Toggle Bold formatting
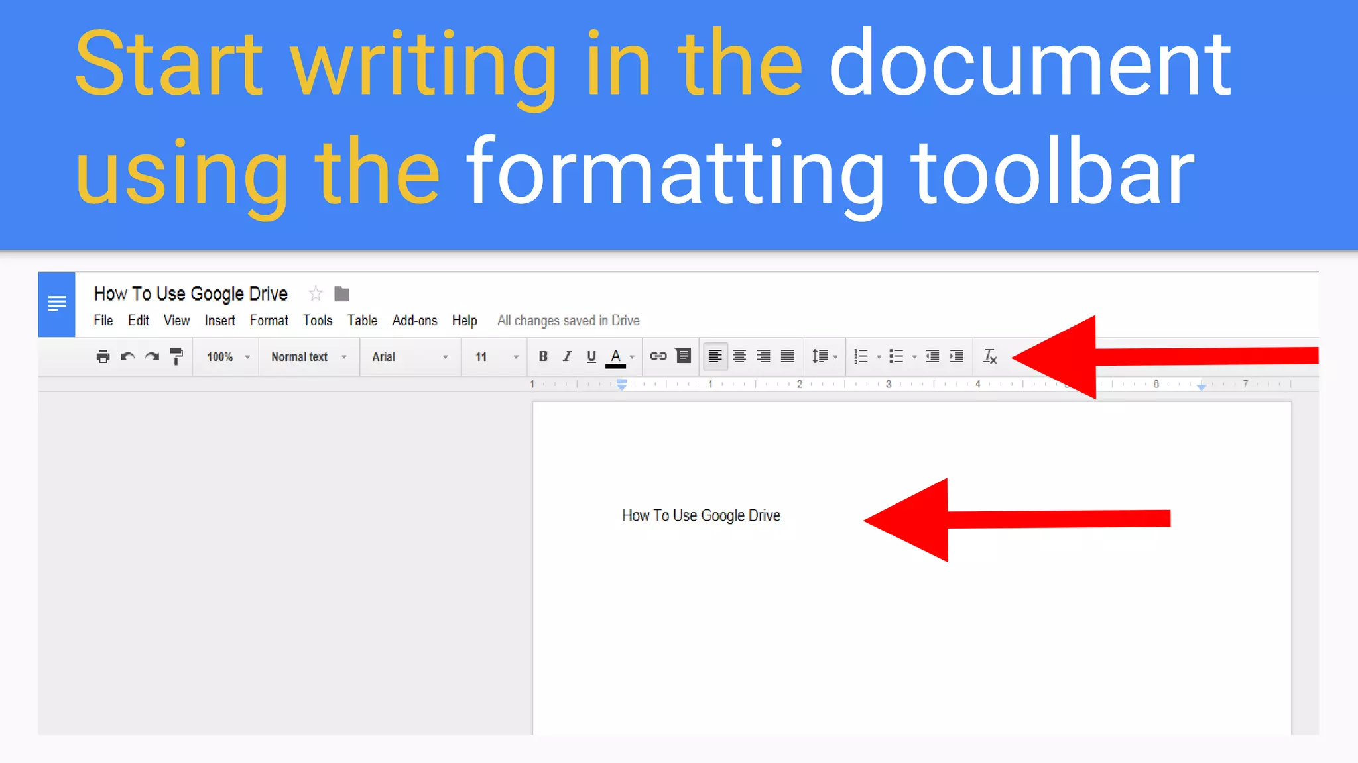1358x763 pixels. pyautogui.click(x=543, y=356)
